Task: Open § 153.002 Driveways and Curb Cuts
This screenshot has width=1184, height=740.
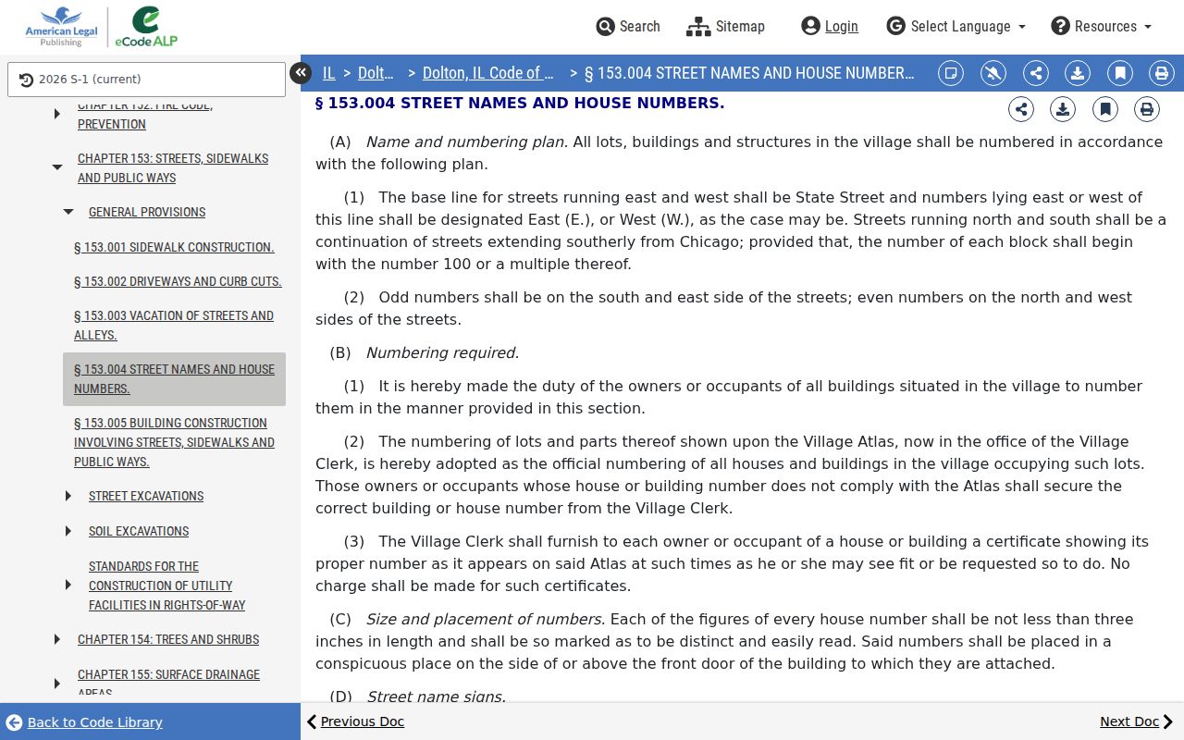Action: (x=178, y=281)
